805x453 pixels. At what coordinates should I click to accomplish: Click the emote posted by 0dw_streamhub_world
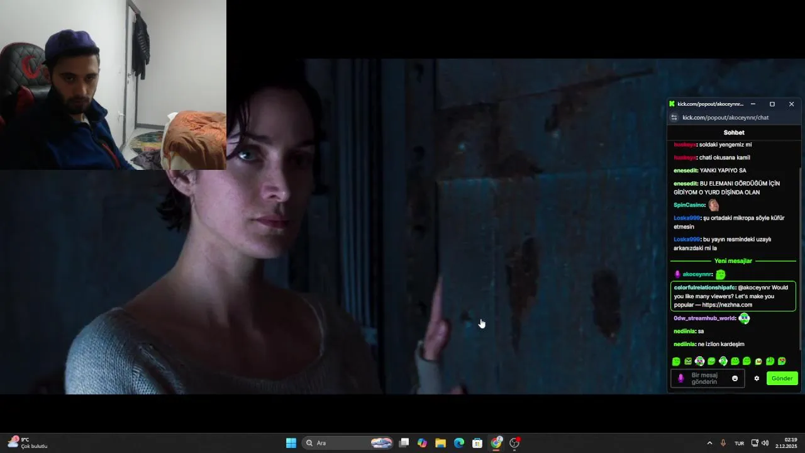coord(744,318)
